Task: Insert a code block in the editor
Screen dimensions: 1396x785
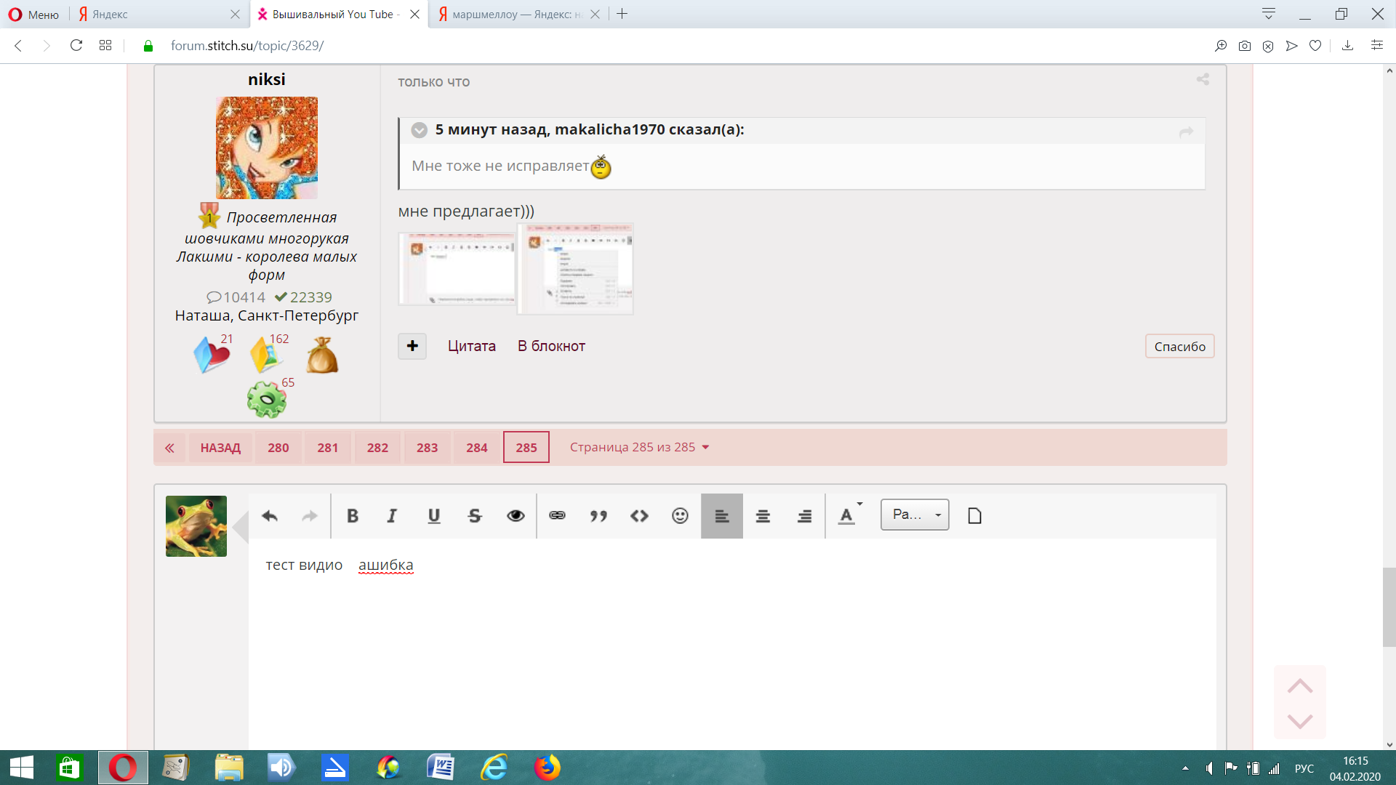Action: coord(639,516)
